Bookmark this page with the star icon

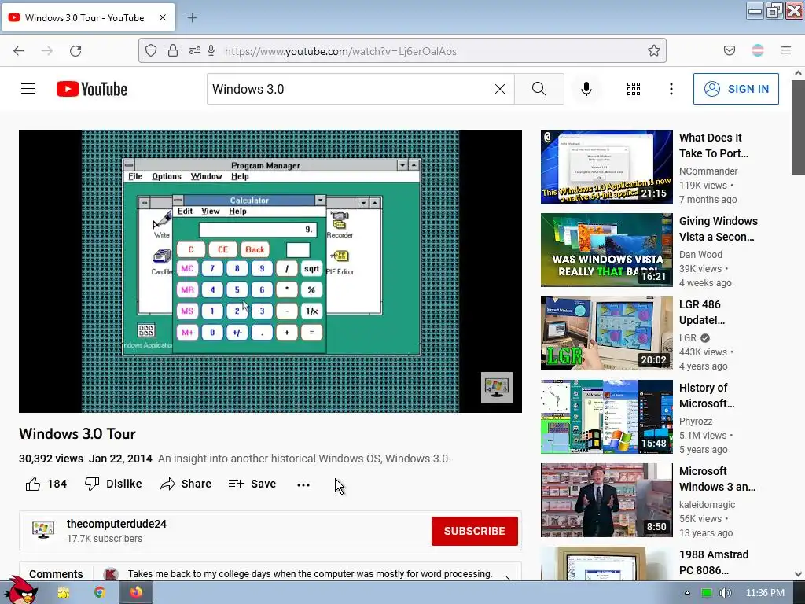tap(653, 50)
